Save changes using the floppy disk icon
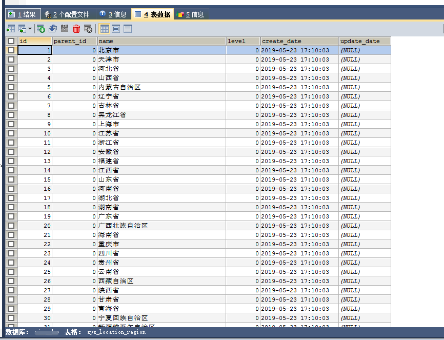Viewport: 444px width, 340px height. click(64, 28)
